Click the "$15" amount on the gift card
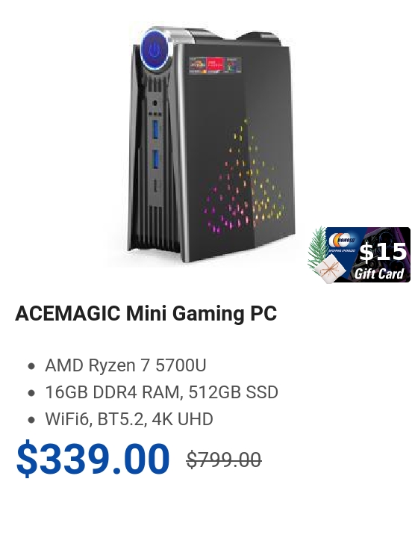 (383, 251)
